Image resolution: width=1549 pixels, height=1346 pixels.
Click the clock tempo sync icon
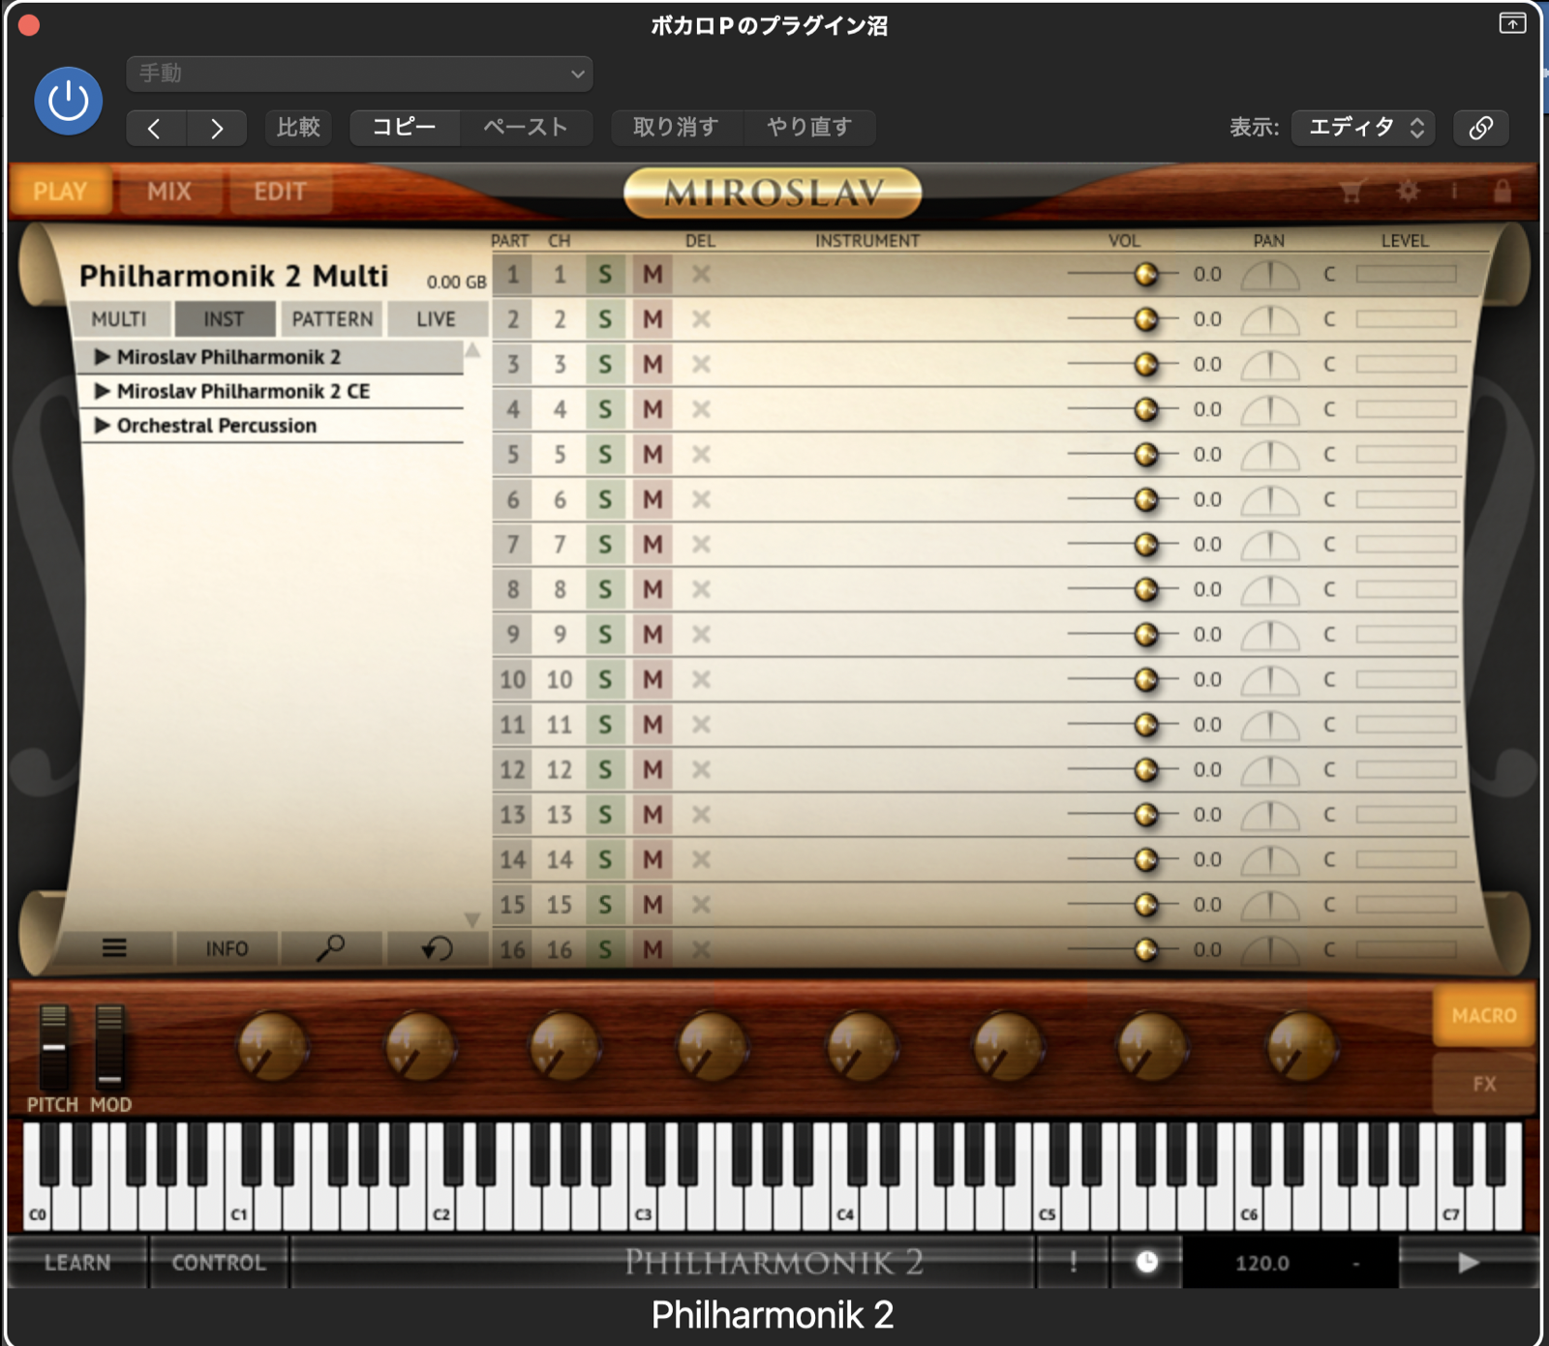click(x=1146, y=1262)
